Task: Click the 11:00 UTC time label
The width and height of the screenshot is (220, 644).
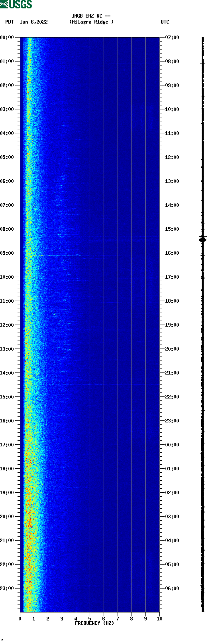Action: (x=172, y=133)
